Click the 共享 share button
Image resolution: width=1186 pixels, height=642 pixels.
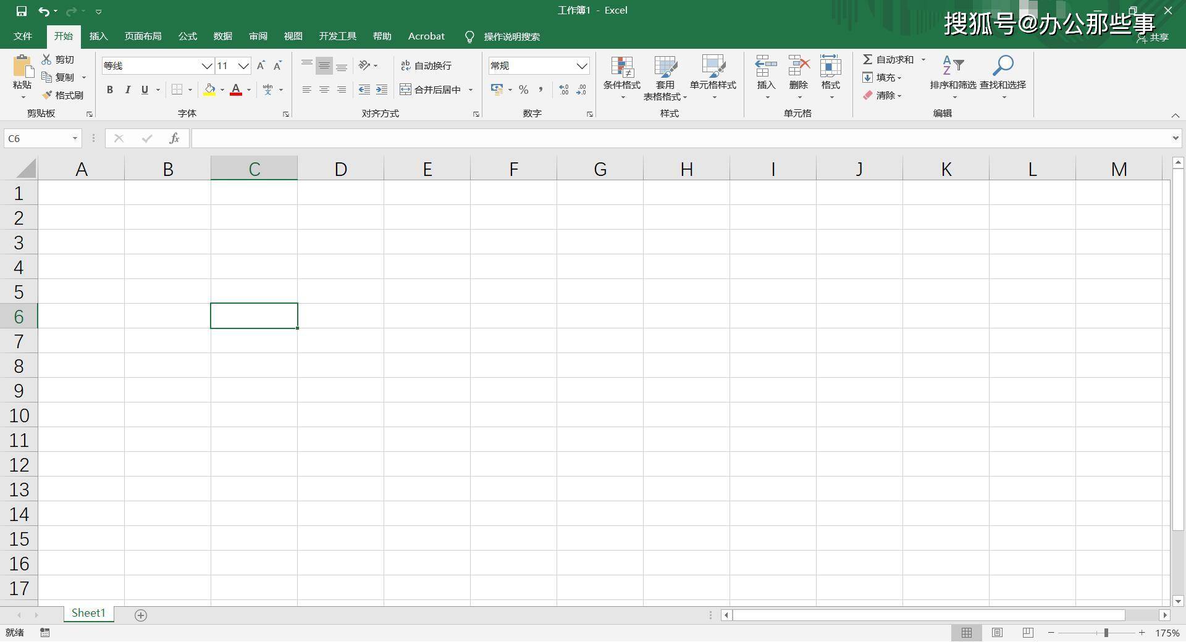tap(1153, 37)
